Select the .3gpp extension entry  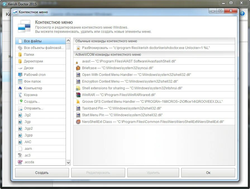(x=41, y=135)
